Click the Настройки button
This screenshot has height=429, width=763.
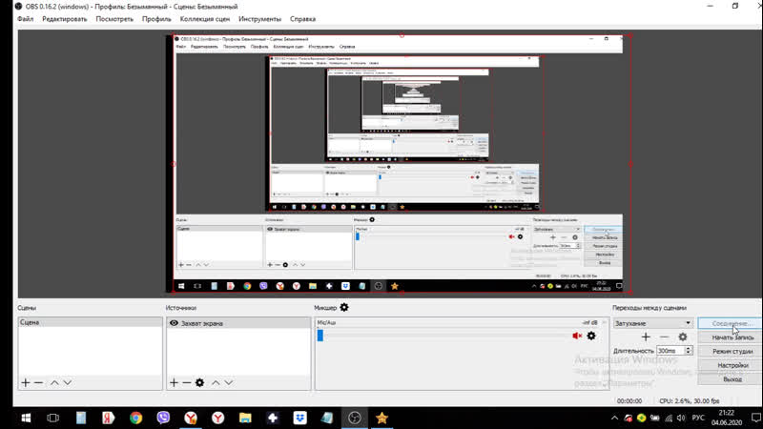pos(732,365)
